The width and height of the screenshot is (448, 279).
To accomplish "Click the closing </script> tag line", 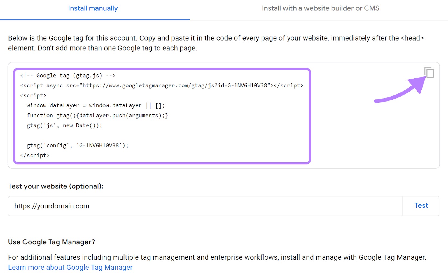I will pyautogui.click(x=35, y=156).
